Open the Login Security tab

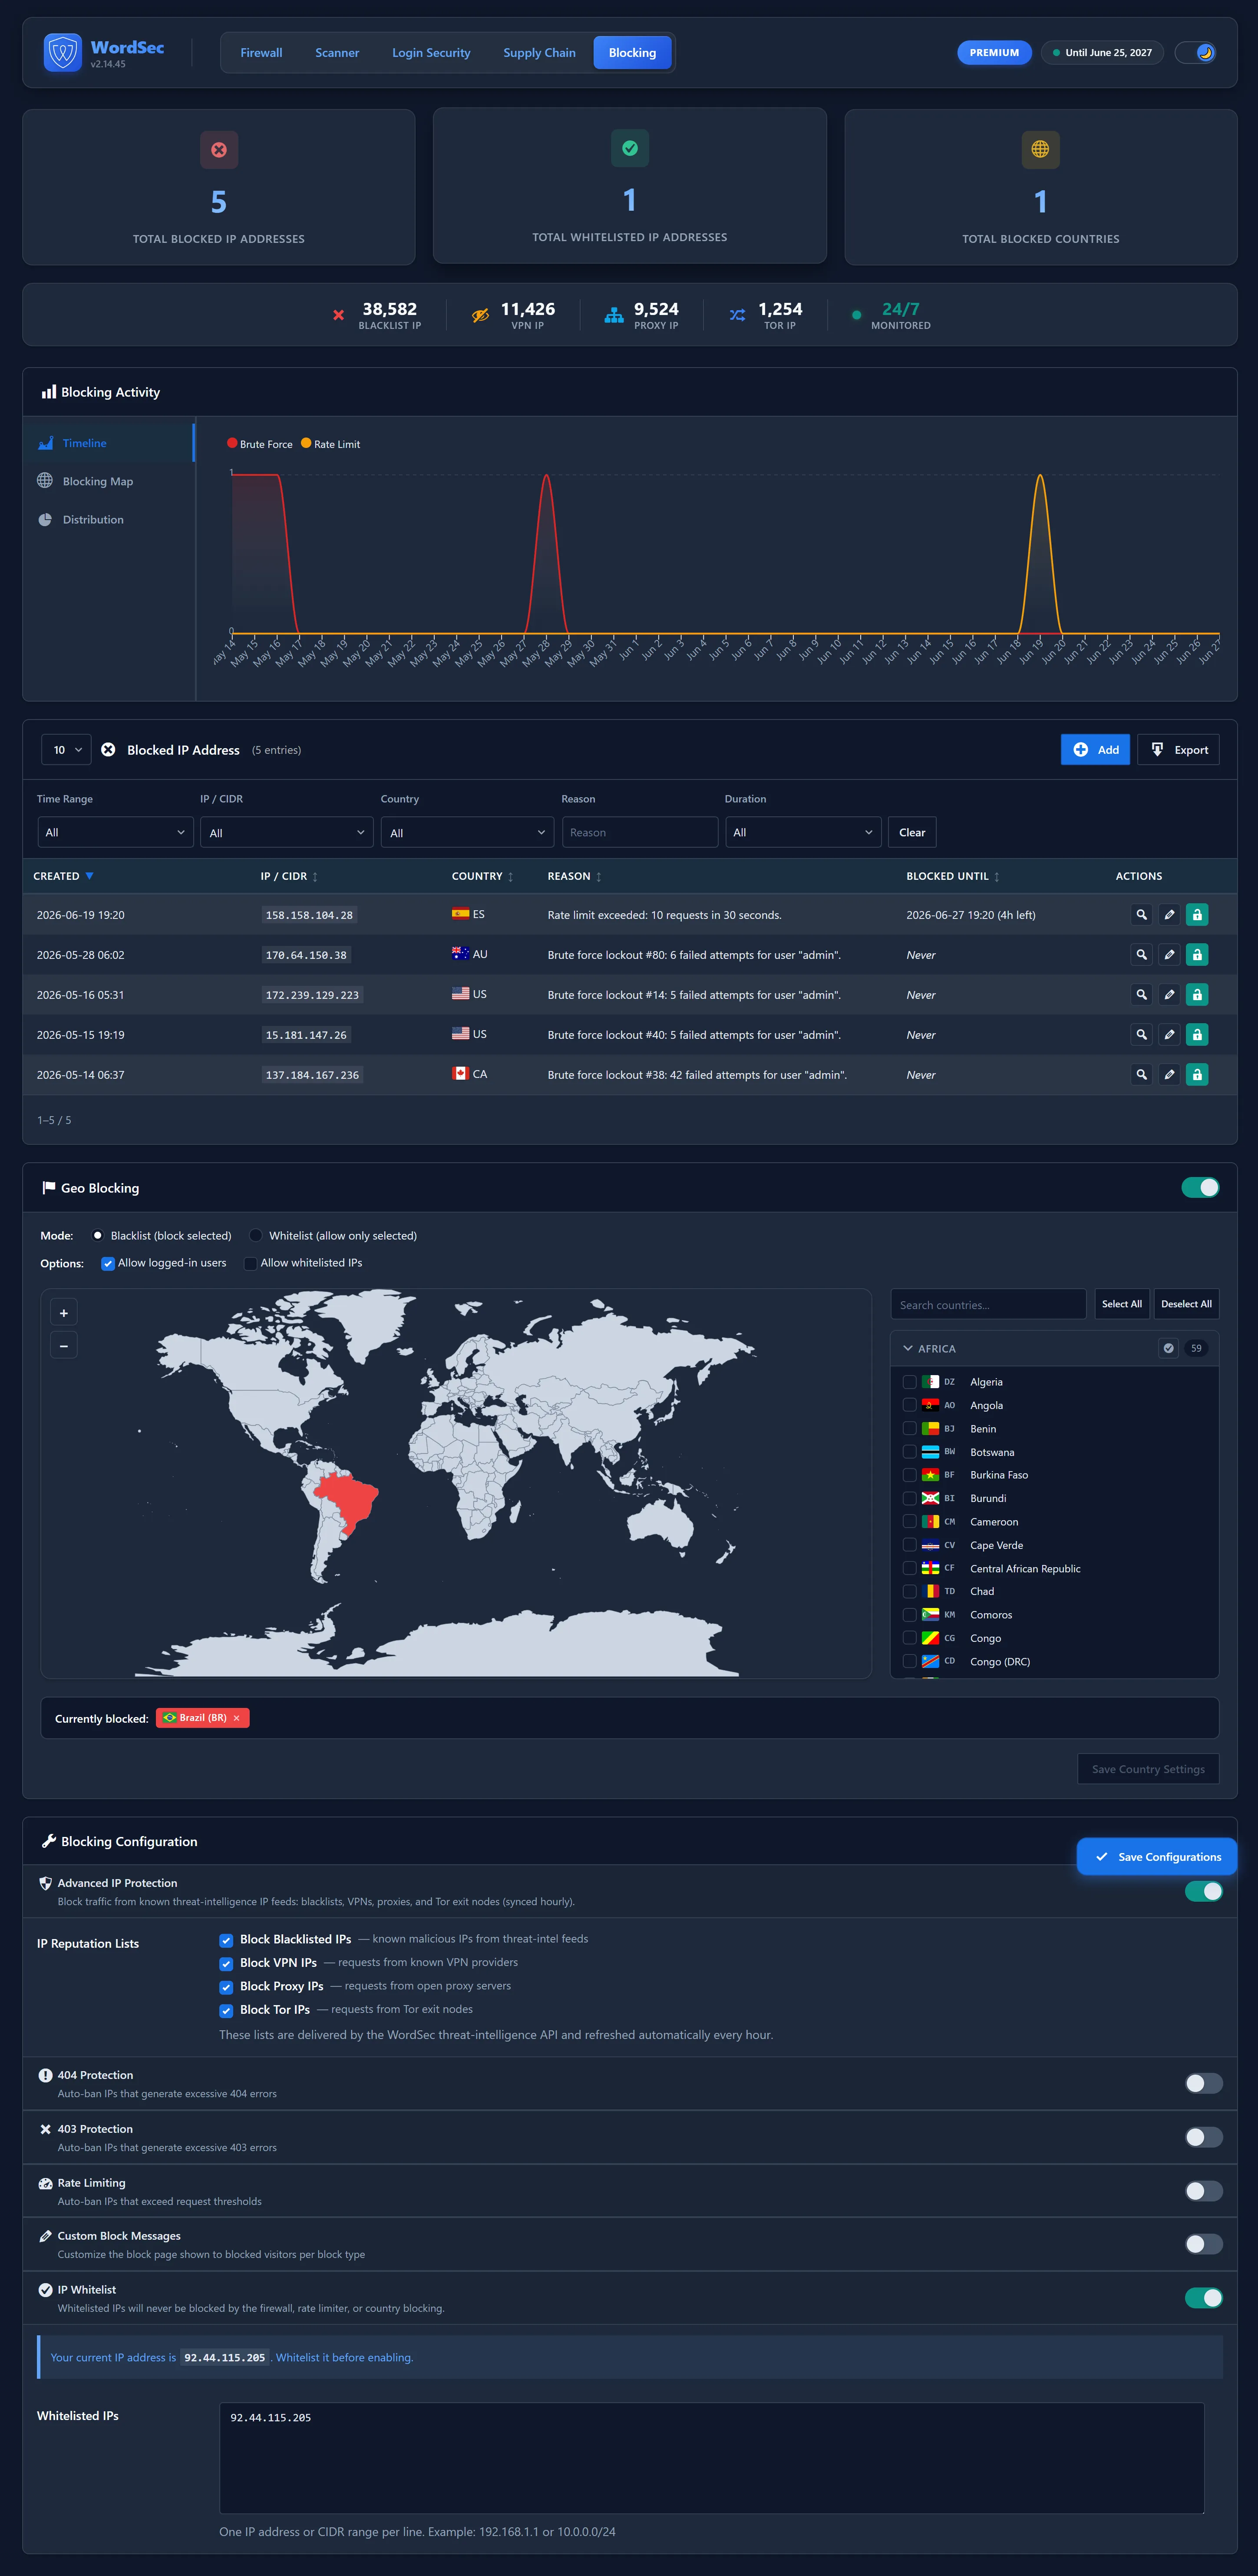[431, 53]
